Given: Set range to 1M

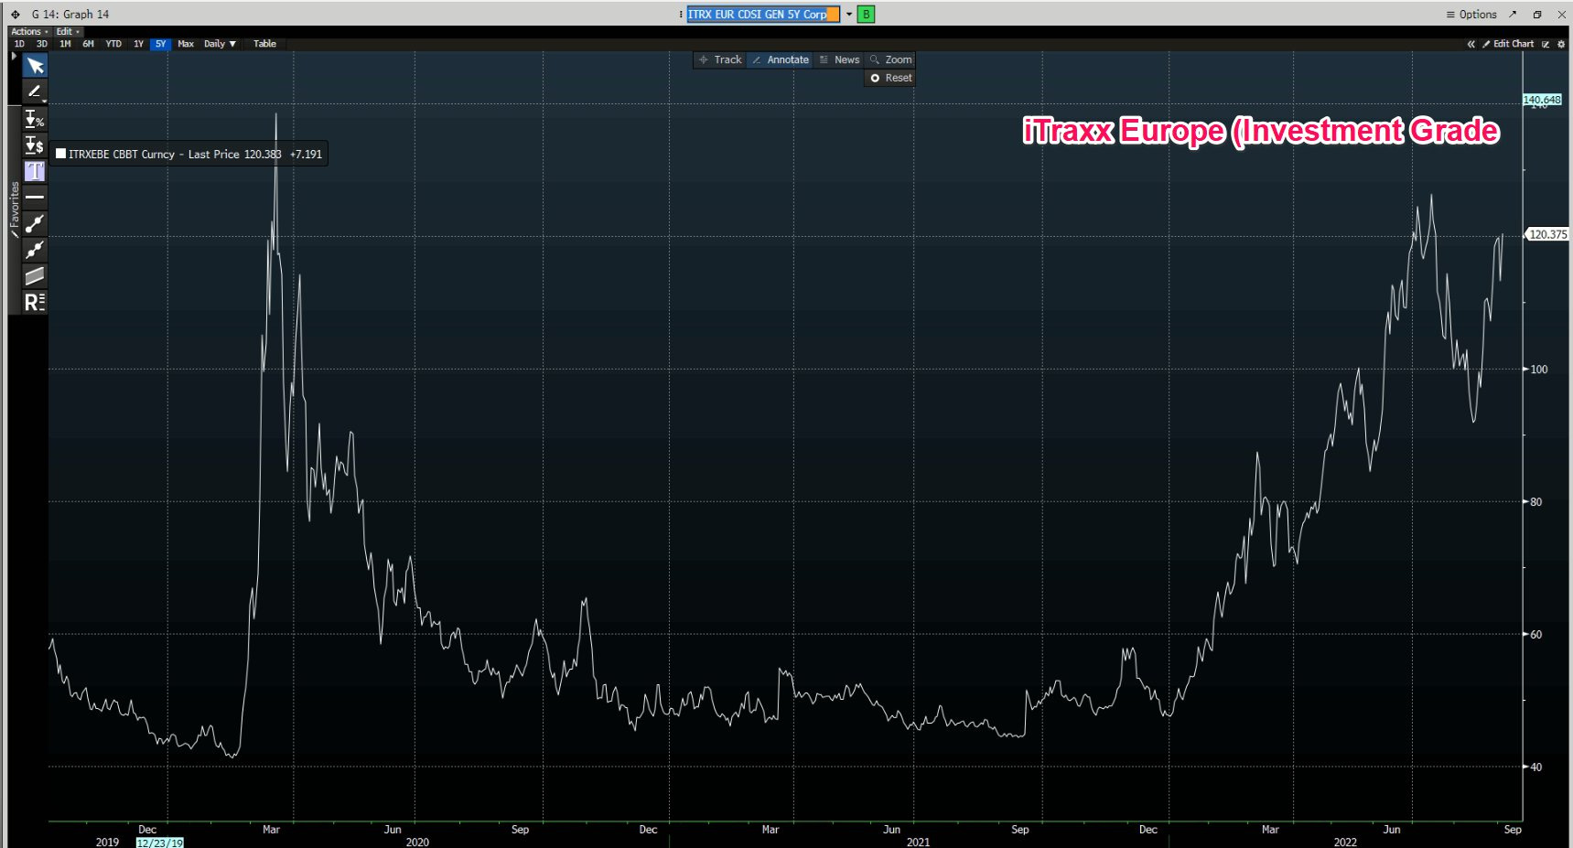Looking at the screenshot, I should coord(65,44).
